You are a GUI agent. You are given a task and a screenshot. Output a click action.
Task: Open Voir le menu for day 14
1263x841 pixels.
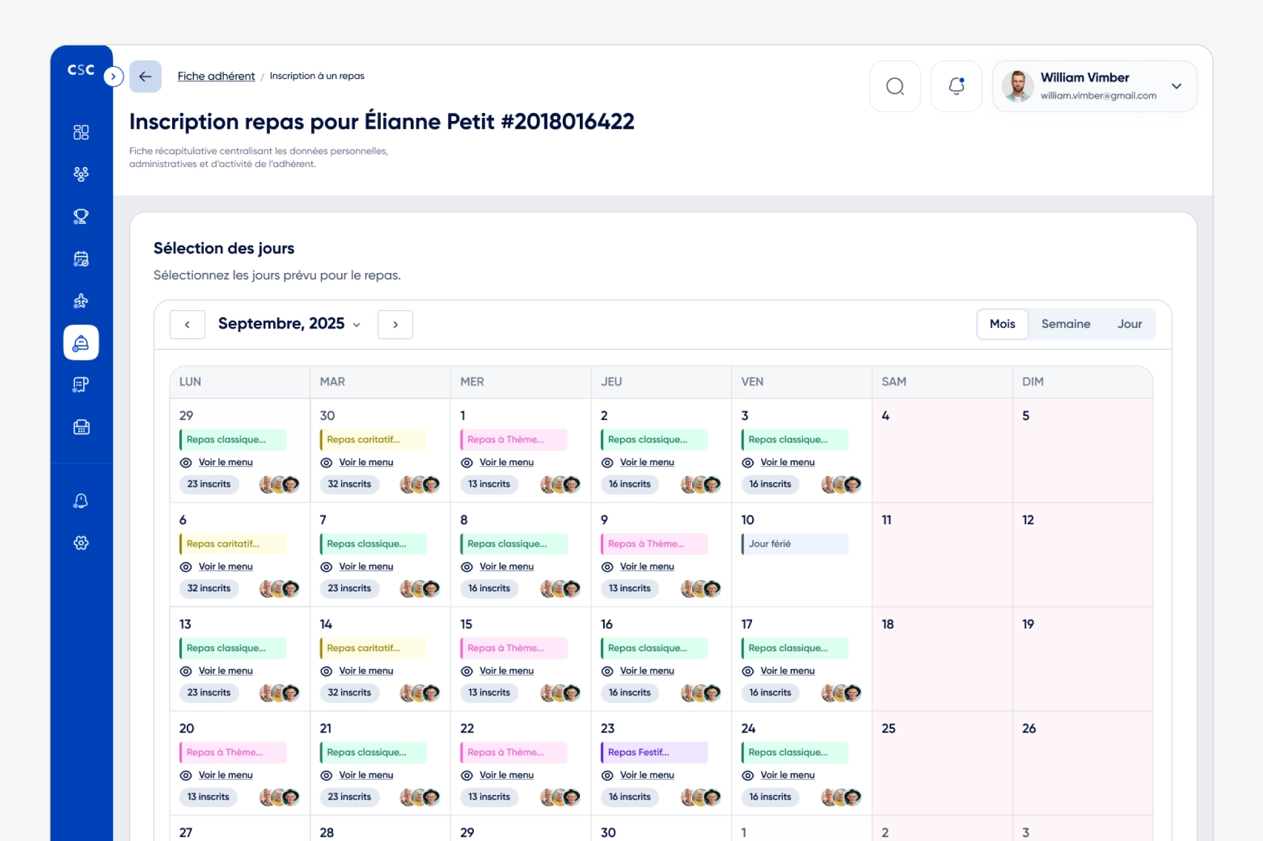(x=366, y=671)
